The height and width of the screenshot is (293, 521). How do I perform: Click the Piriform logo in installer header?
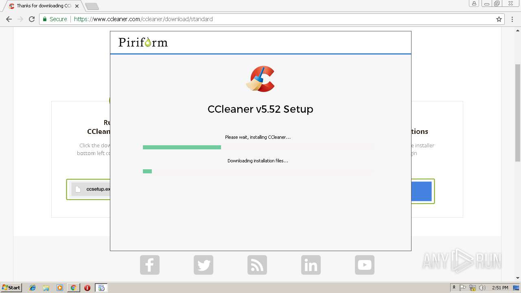pos(143,42)
